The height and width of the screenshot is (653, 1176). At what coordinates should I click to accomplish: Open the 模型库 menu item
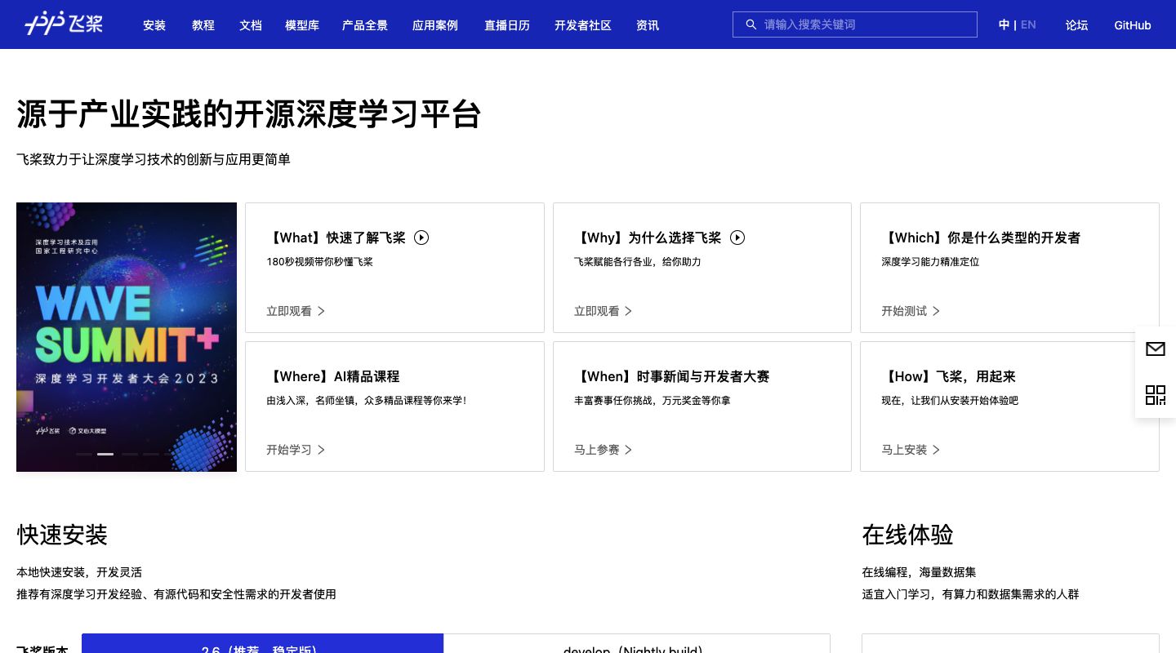[302, 25]
